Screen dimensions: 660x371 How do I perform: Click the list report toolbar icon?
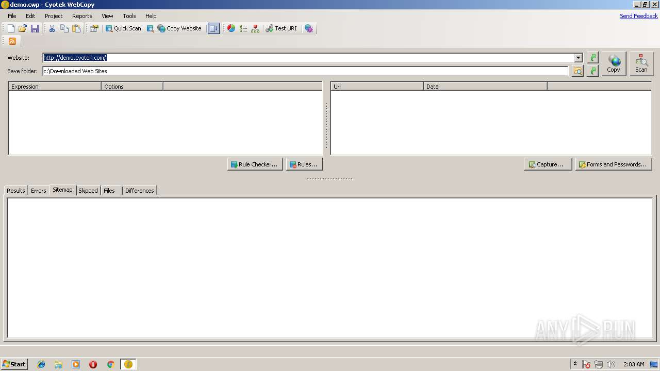coord(243,28)
